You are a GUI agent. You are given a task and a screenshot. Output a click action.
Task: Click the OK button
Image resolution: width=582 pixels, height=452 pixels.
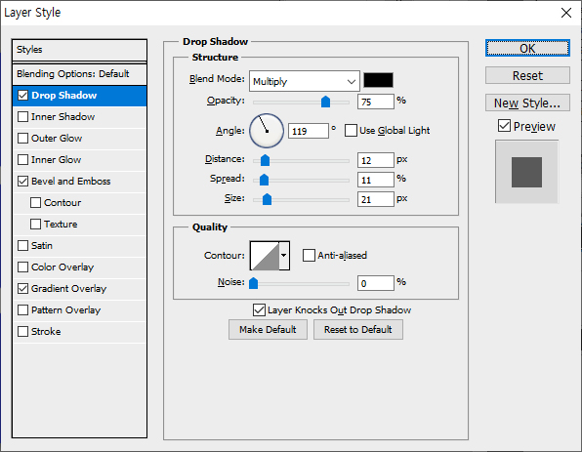pos(527,48)
